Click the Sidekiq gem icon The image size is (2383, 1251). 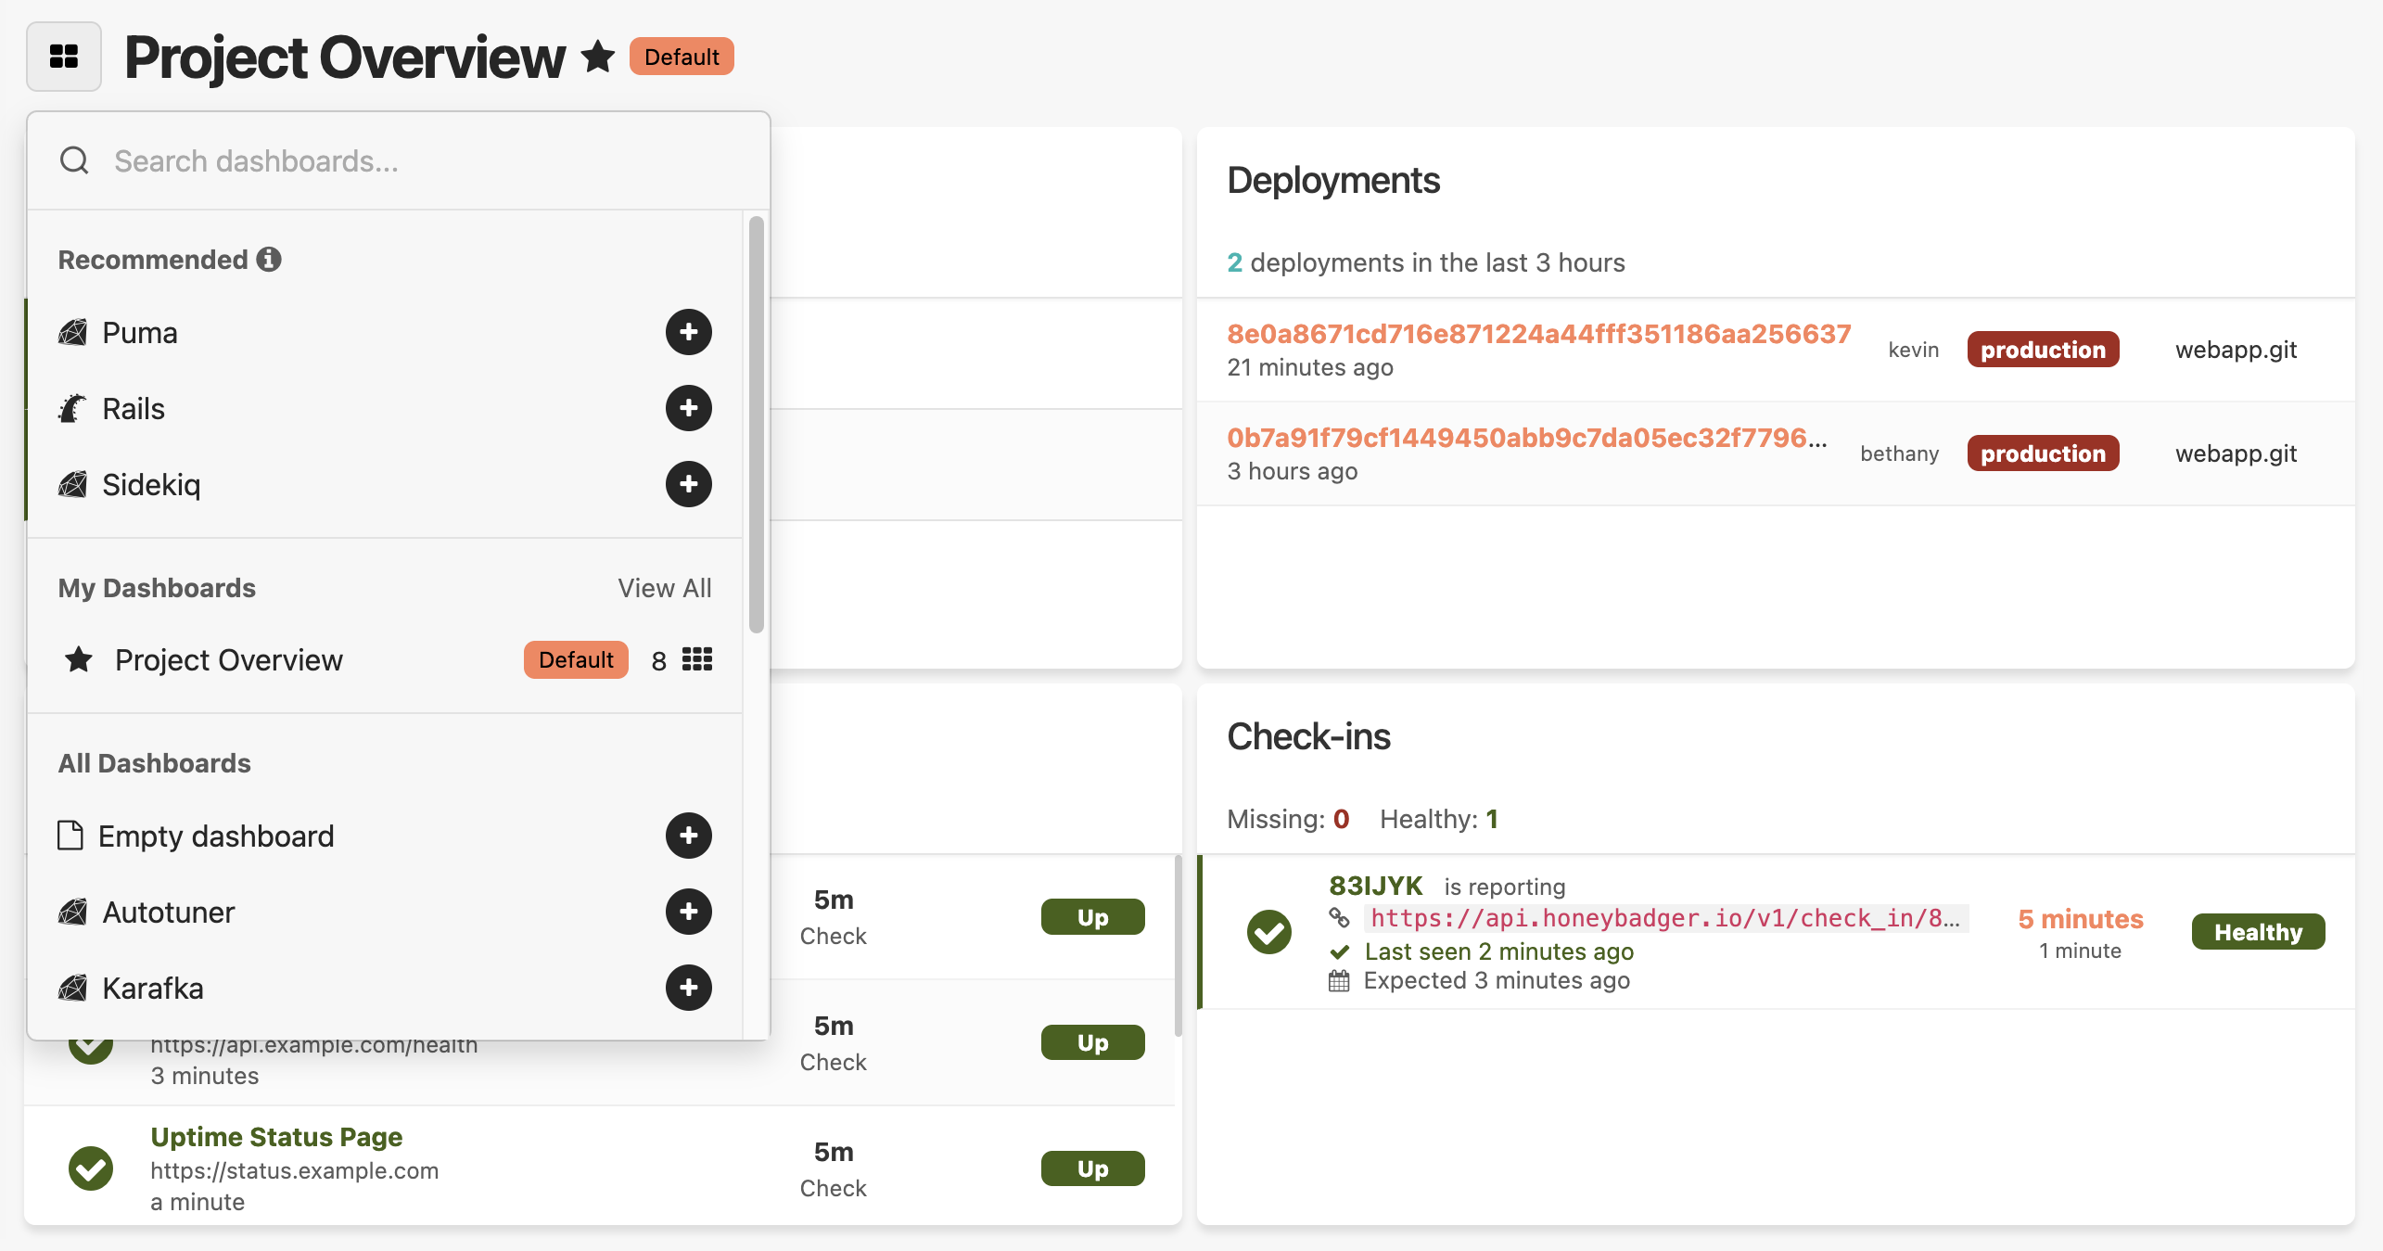72,484
